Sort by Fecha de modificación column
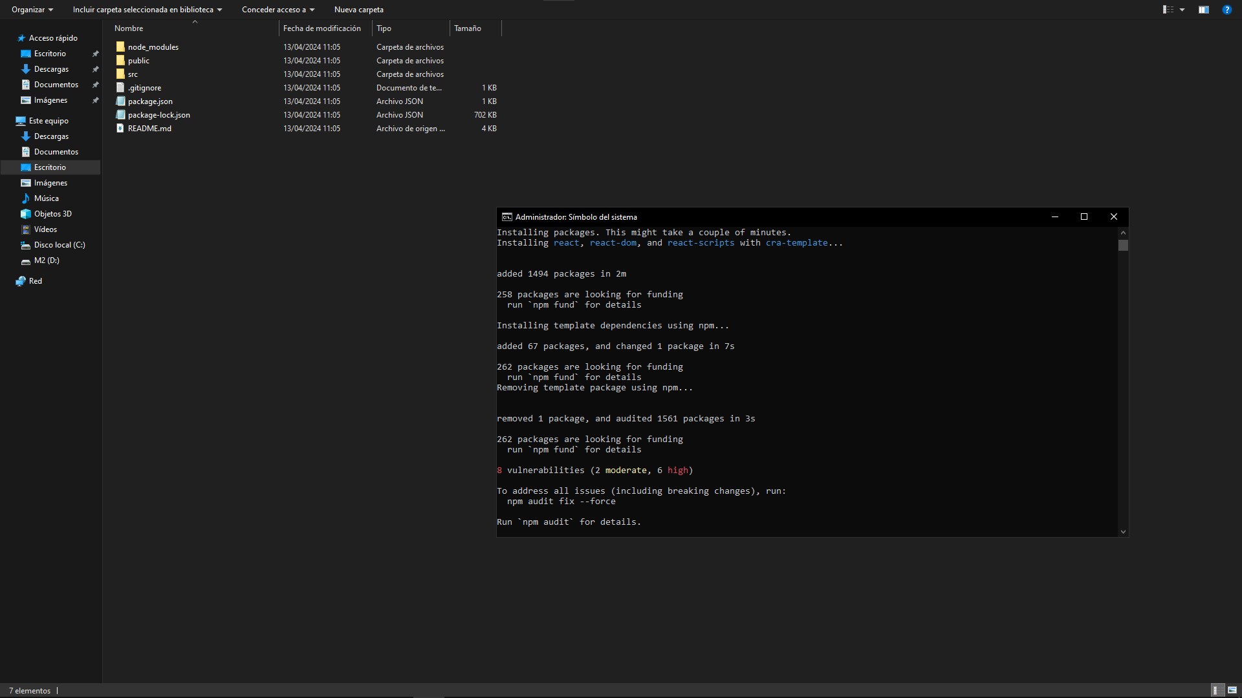This screenshot has height=698, width=1242. (x=322, y=28)
